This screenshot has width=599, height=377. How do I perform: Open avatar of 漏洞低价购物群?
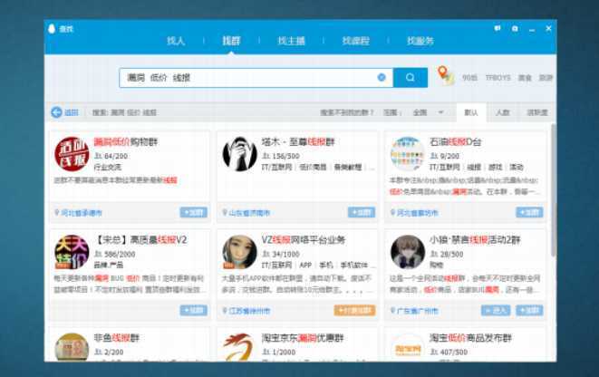[72, 154]
